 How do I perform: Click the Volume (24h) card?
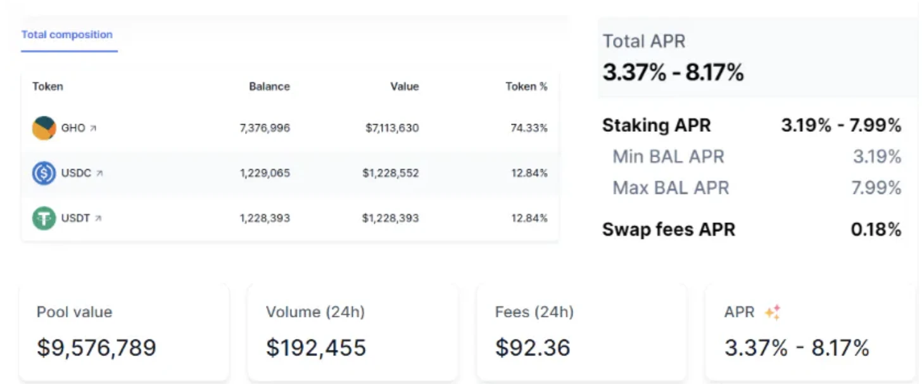[x=352, y=331]
